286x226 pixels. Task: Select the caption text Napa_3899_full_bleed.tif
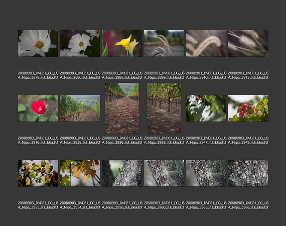point(164,75)
